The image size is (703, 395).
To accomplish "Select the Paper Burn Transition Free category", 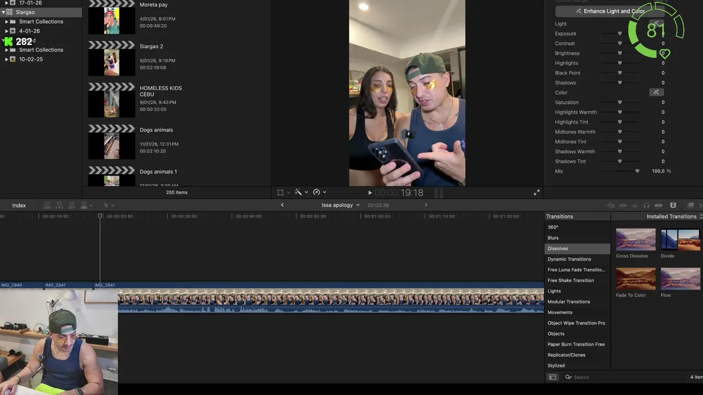I will 577,344.
